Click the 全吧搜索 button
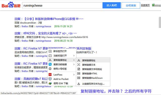 (131, 5)
